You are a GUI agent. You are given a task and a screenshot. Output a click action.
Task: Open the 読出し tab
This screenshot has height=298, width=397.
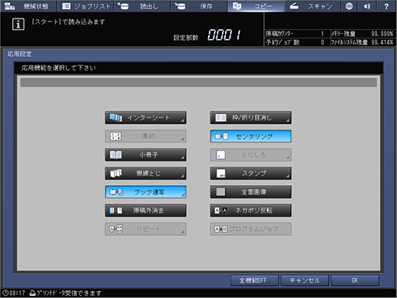click(x=142, y=6)
